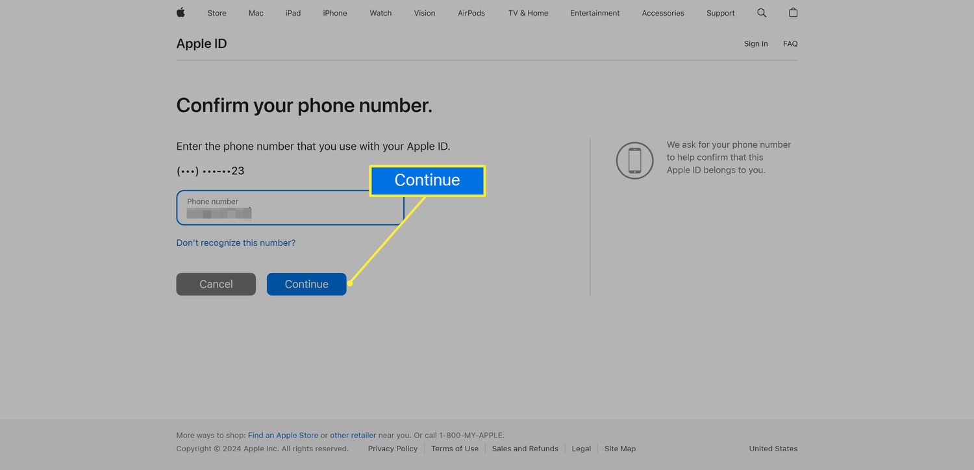Open the Privacy Policy footer link

(x=392, y=449)
